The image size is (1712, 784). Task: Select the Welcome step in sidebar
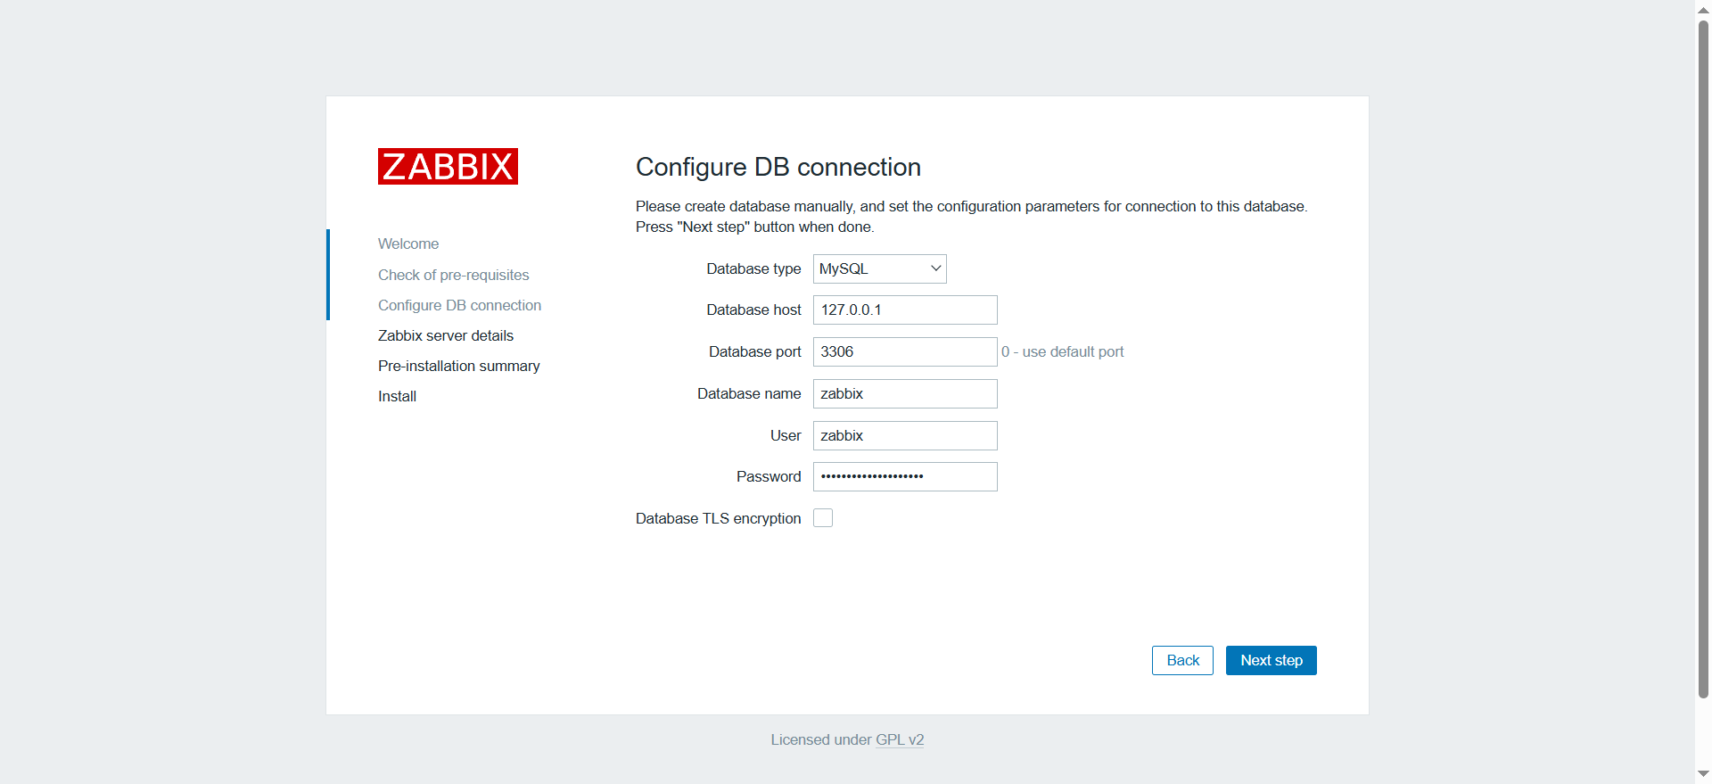408,243
